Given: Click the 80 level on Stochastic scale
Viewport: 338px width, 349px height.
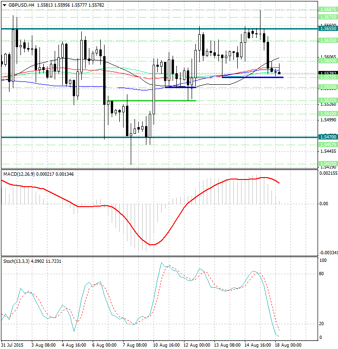Looking at the screenshot, I should click(322, 274).
